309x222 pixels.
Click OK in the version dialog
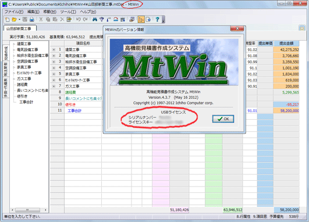[x=223, y=119]
